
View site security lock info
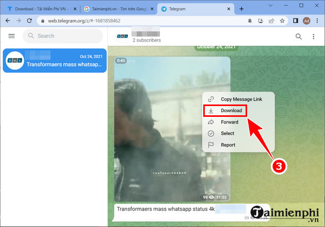pos(43,21)
